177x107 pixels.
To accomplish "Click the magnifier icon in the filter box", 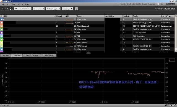I will 16,9.
